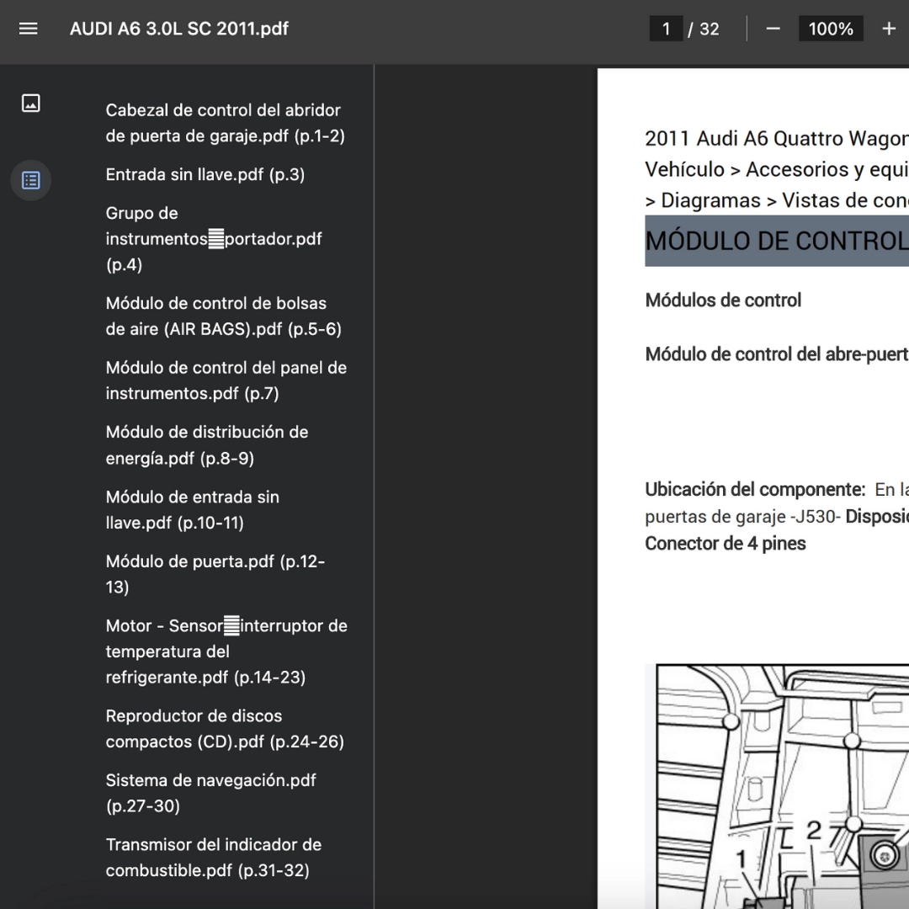Open Cabezal de control del abridor bookmark
Screen dimensions: 909x909
tap(225, 123)
